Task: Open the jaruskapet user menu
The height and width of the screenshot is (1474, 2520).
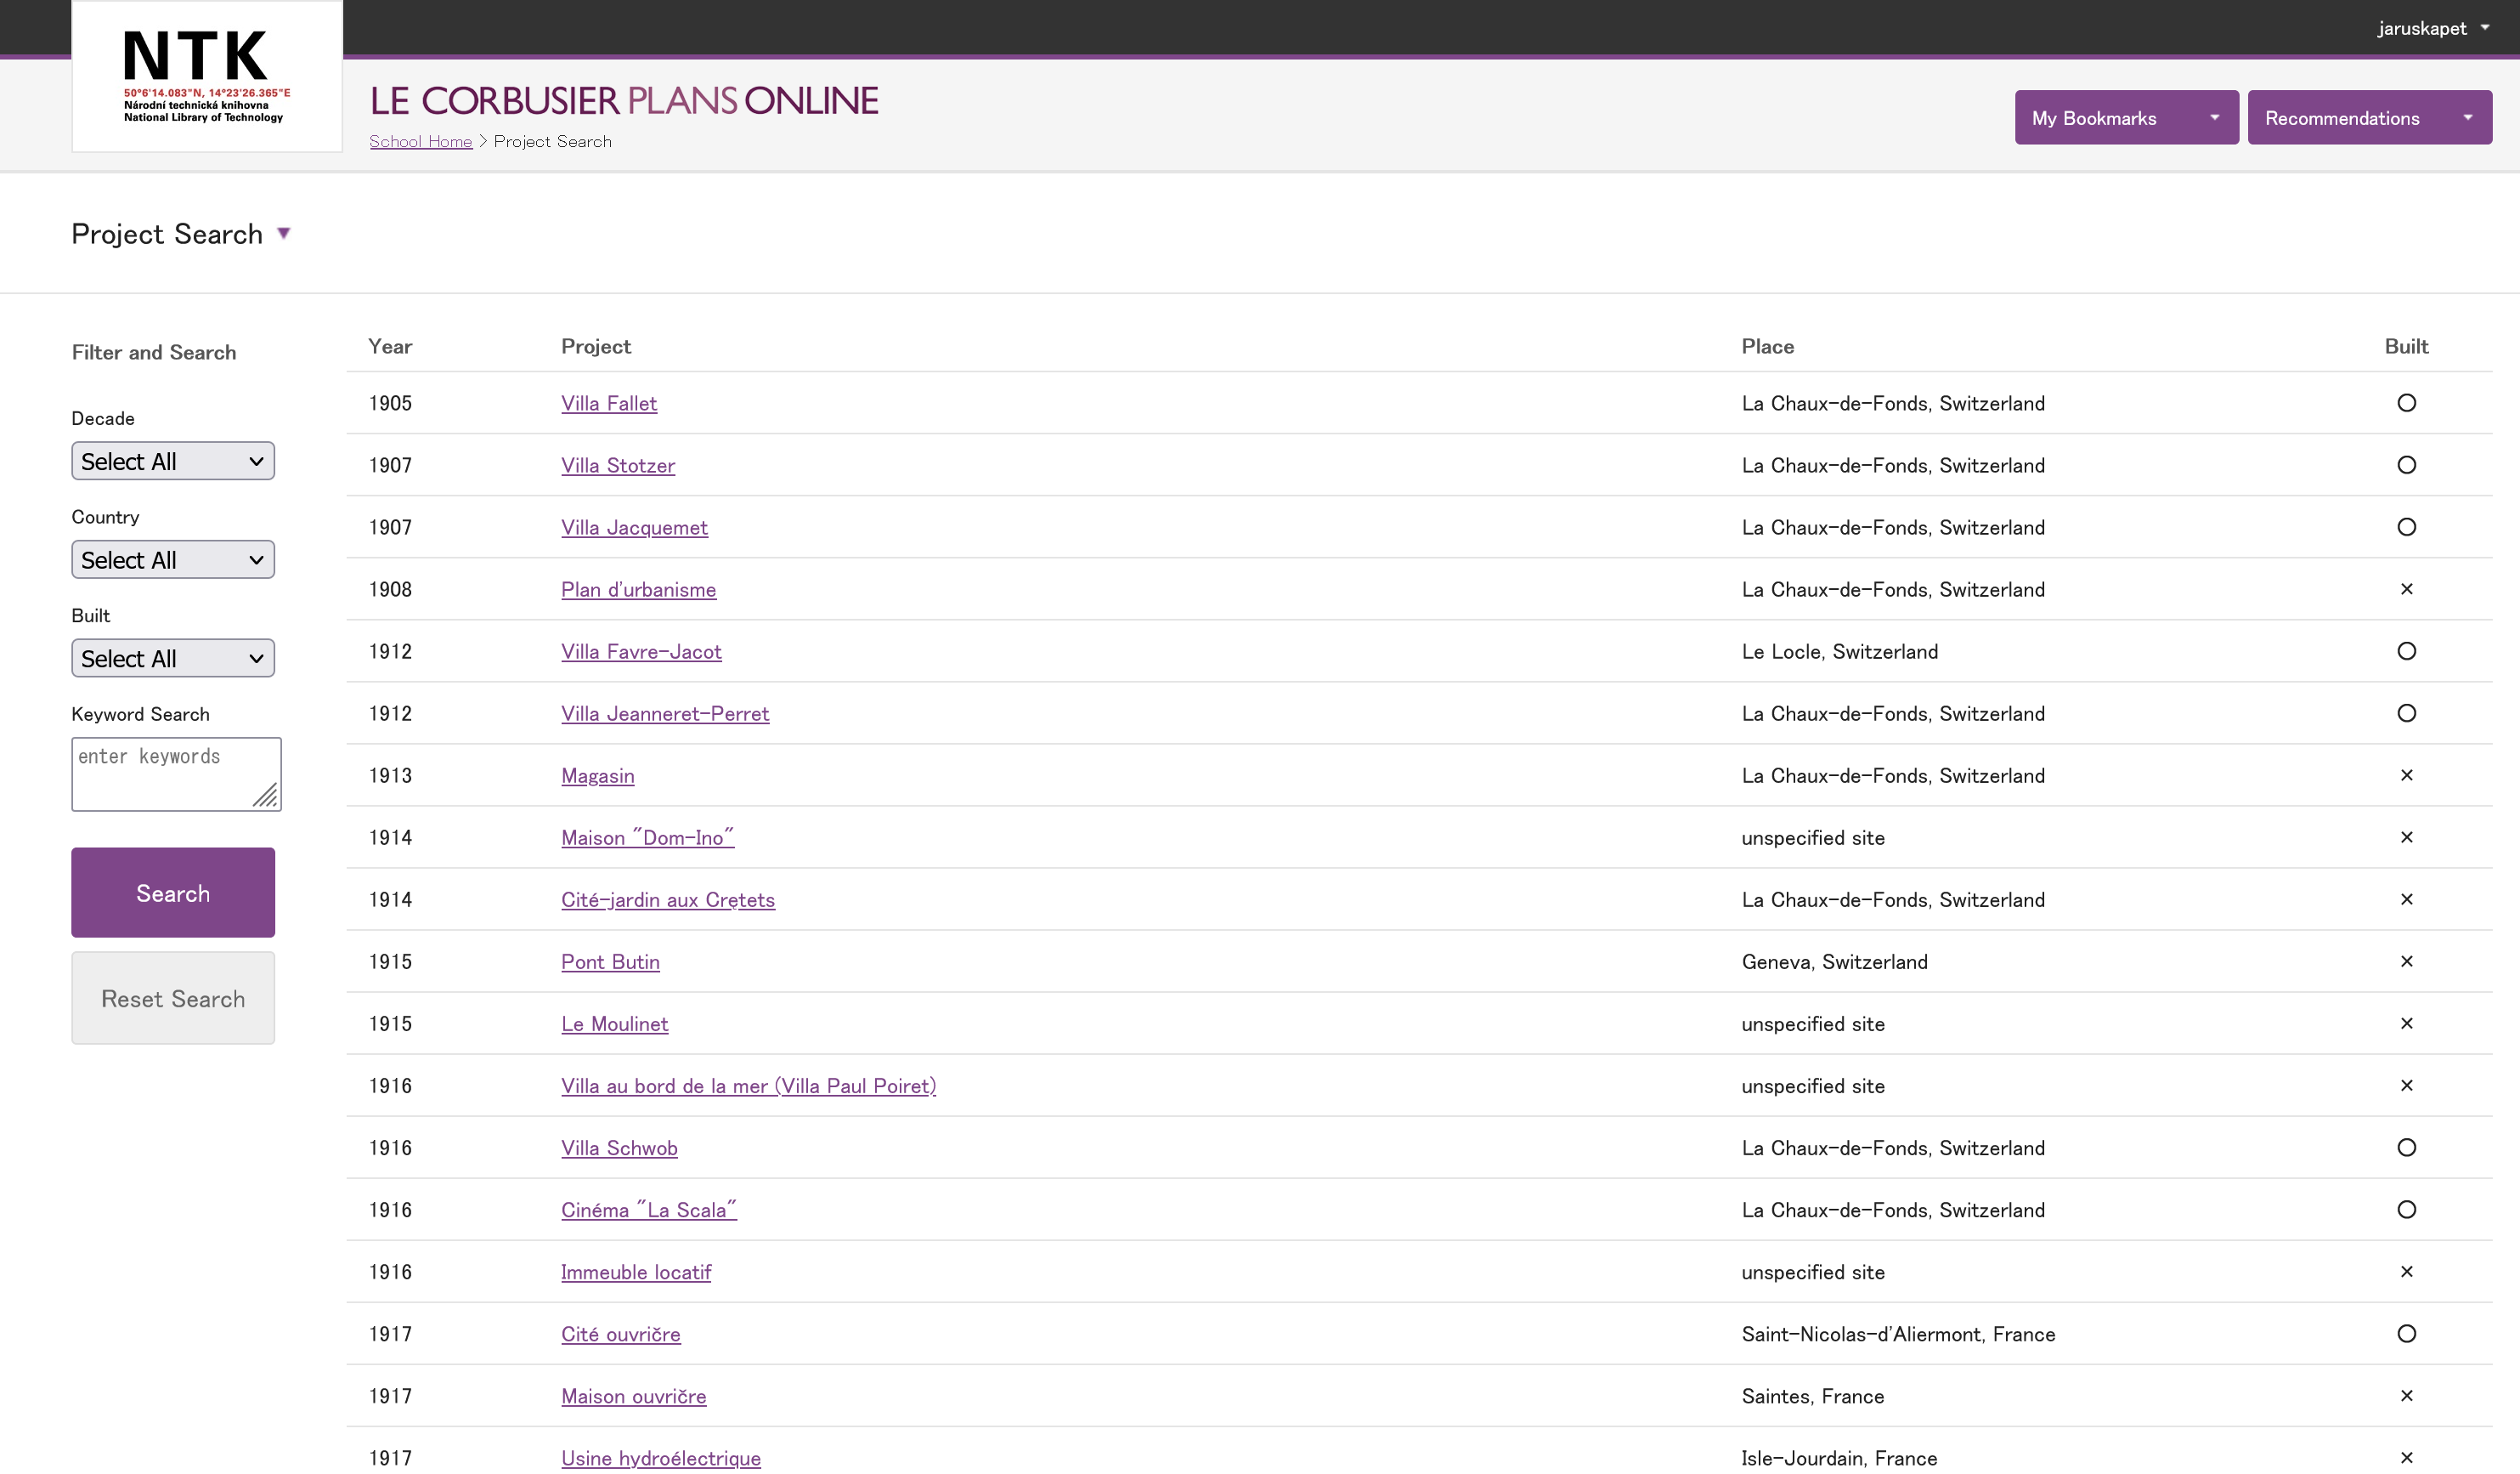Action: click(2433, 28)
